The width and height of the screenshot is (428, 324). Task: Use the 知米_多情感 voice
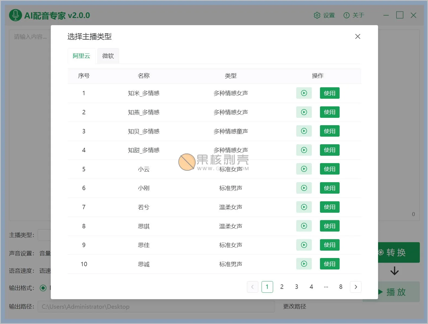[x=330, y=93]
